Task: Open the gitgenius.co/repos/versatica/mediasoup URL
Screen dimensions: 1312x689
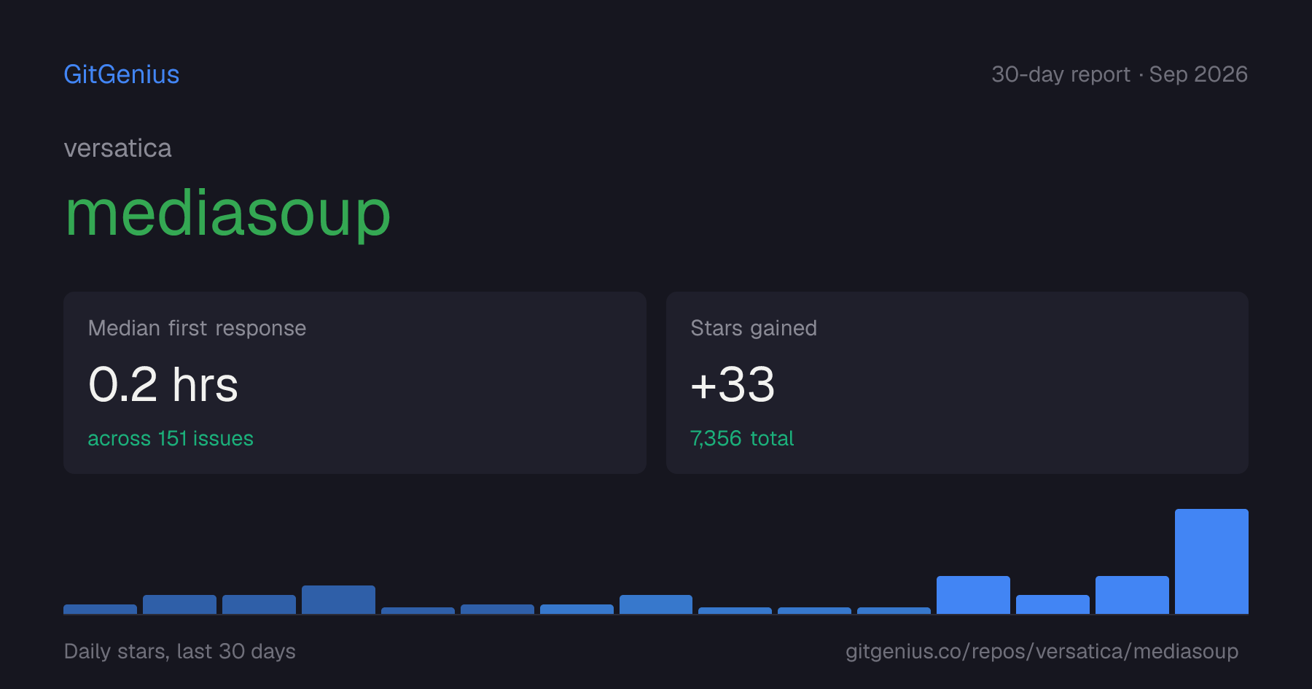Action: point(1042,651)
